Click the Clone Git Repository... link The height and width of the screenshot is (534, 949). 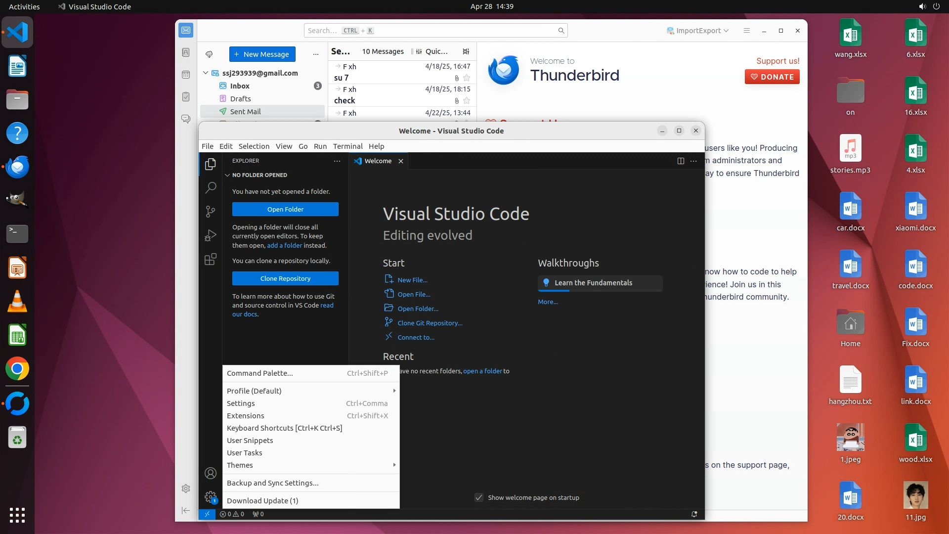point(430,323)
